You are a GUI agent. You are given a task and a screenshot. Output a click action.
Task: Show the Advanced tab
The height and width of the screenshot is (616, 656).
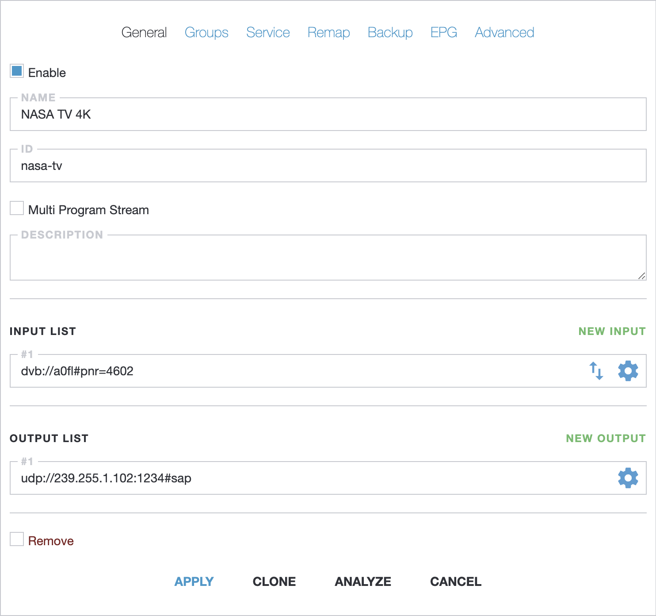tap(504, 32)
